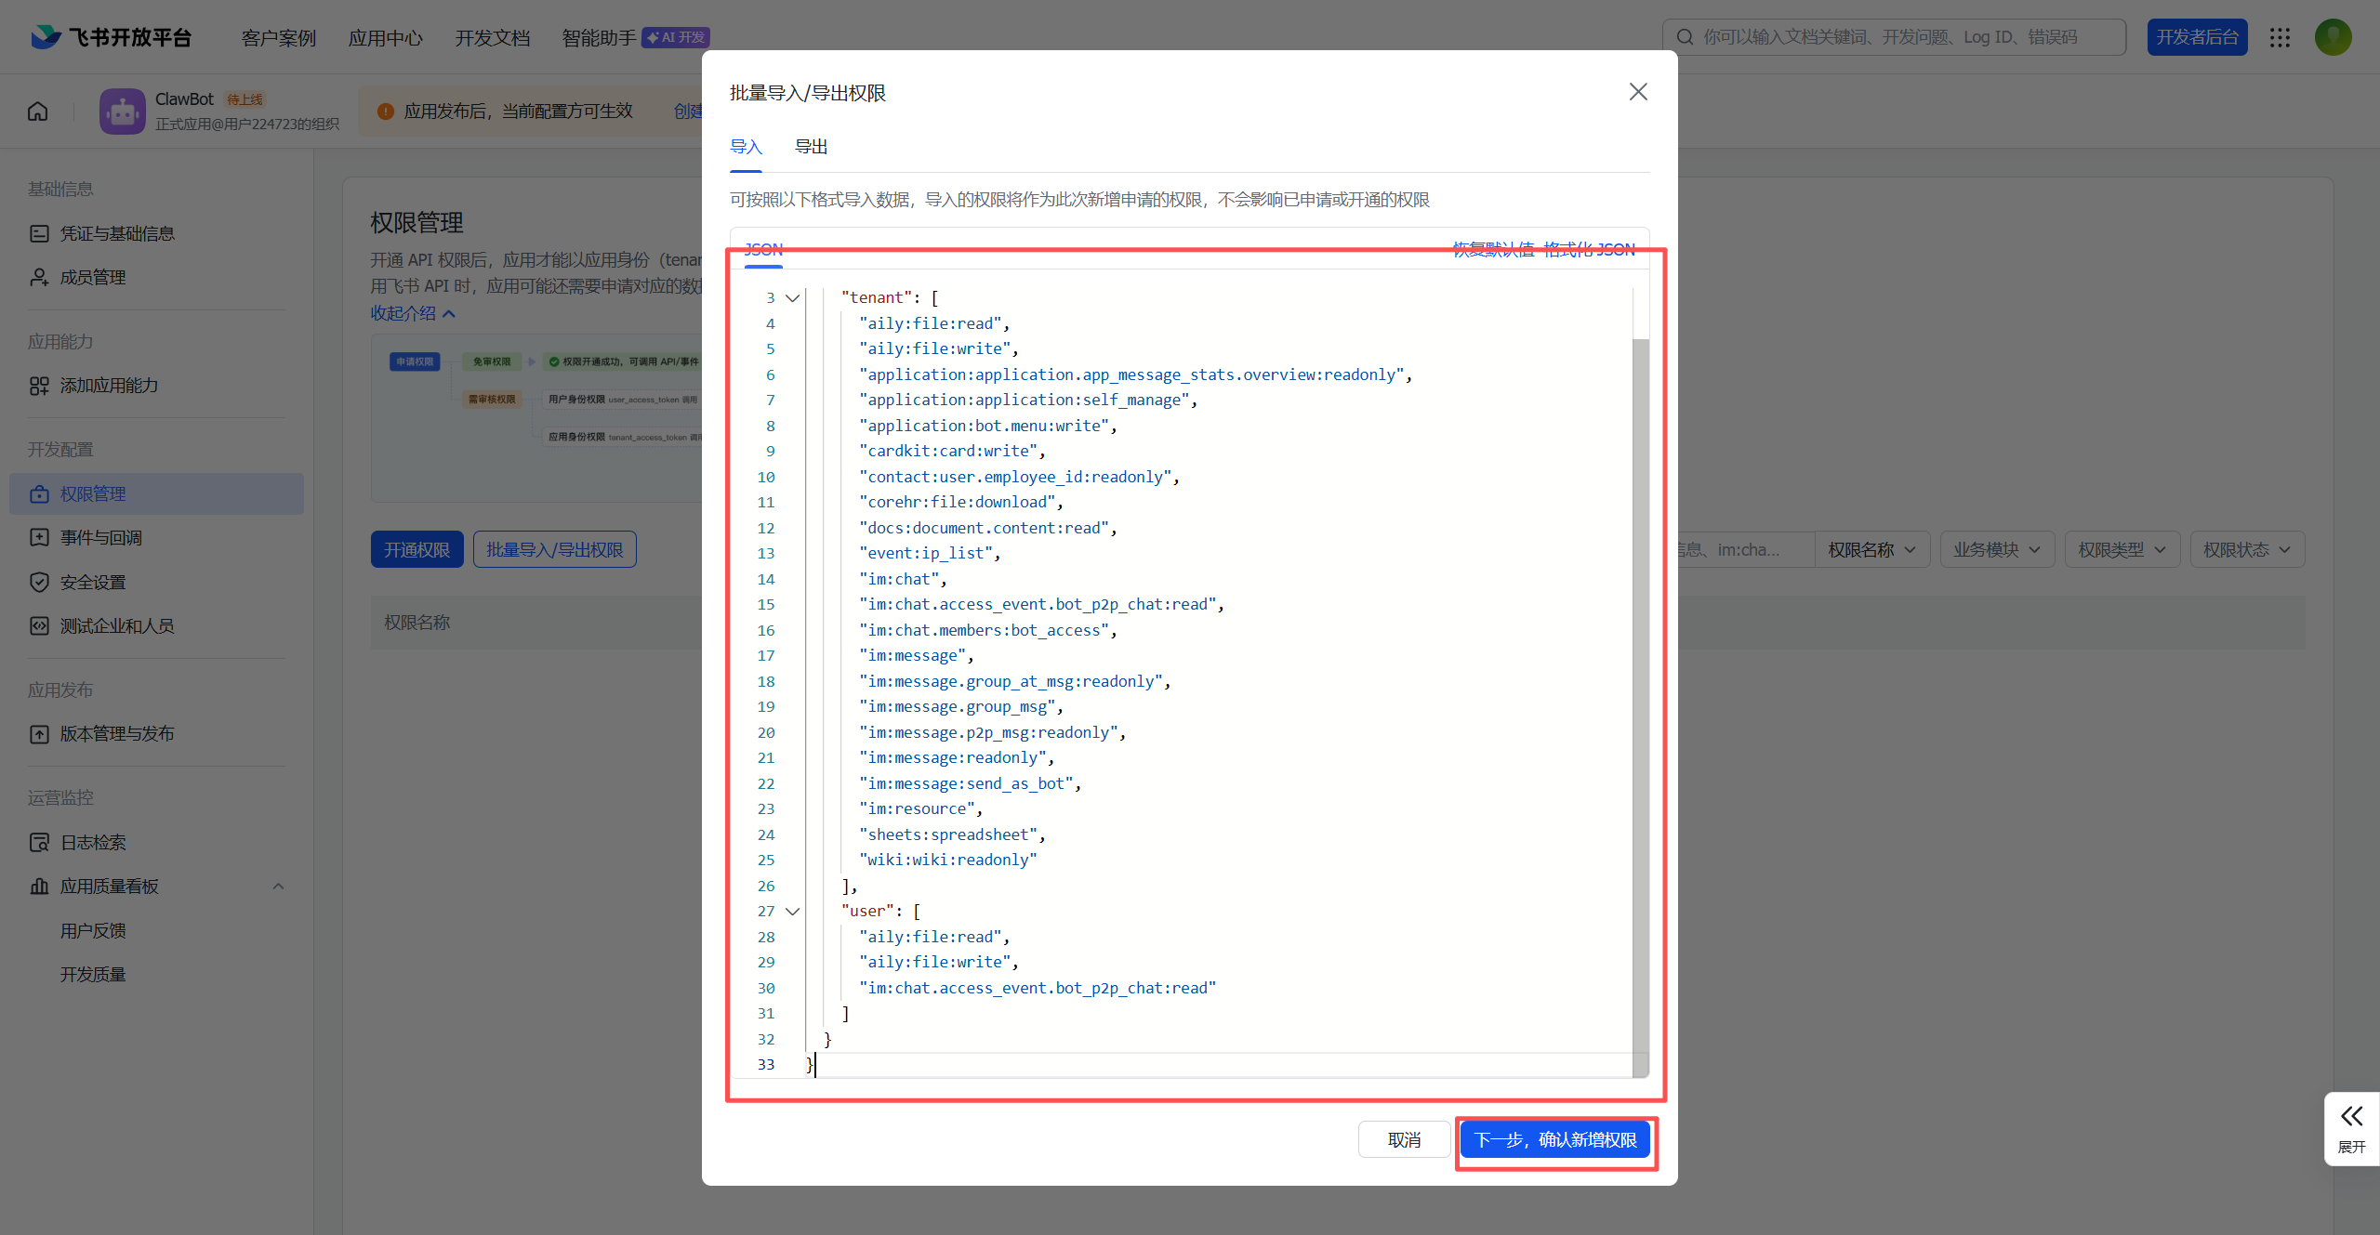Click the home icon in breadcrumb bar
Image resolution: width=2380 pixels, height=1235 pixels.
tap(37, 112)
